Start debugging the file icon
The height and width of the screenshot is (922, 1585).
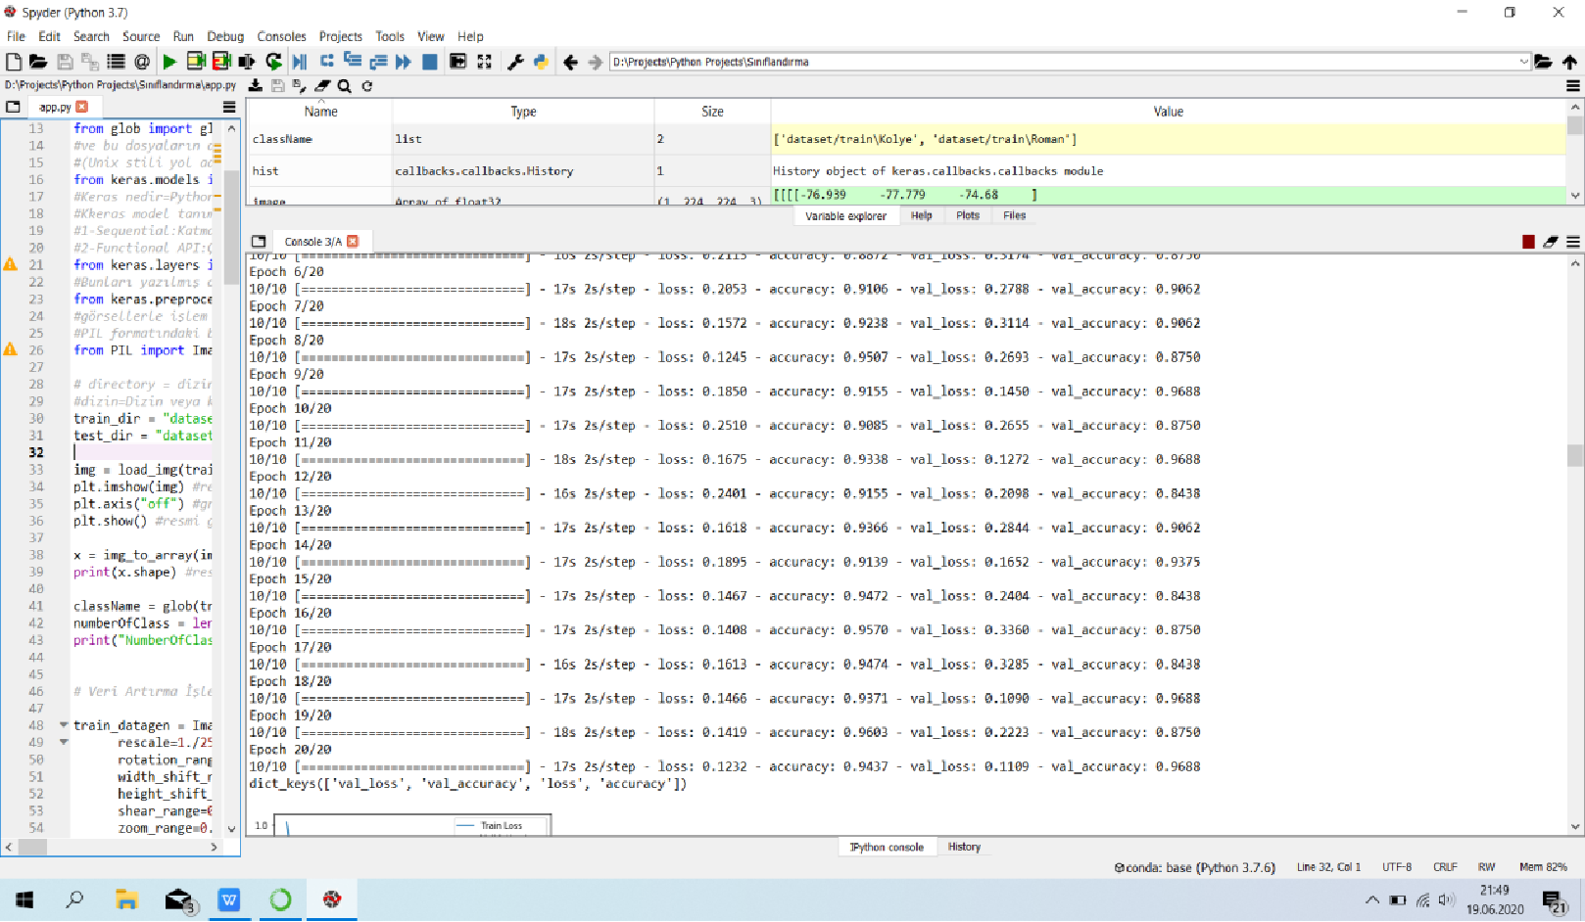click(x=300, y=62)
